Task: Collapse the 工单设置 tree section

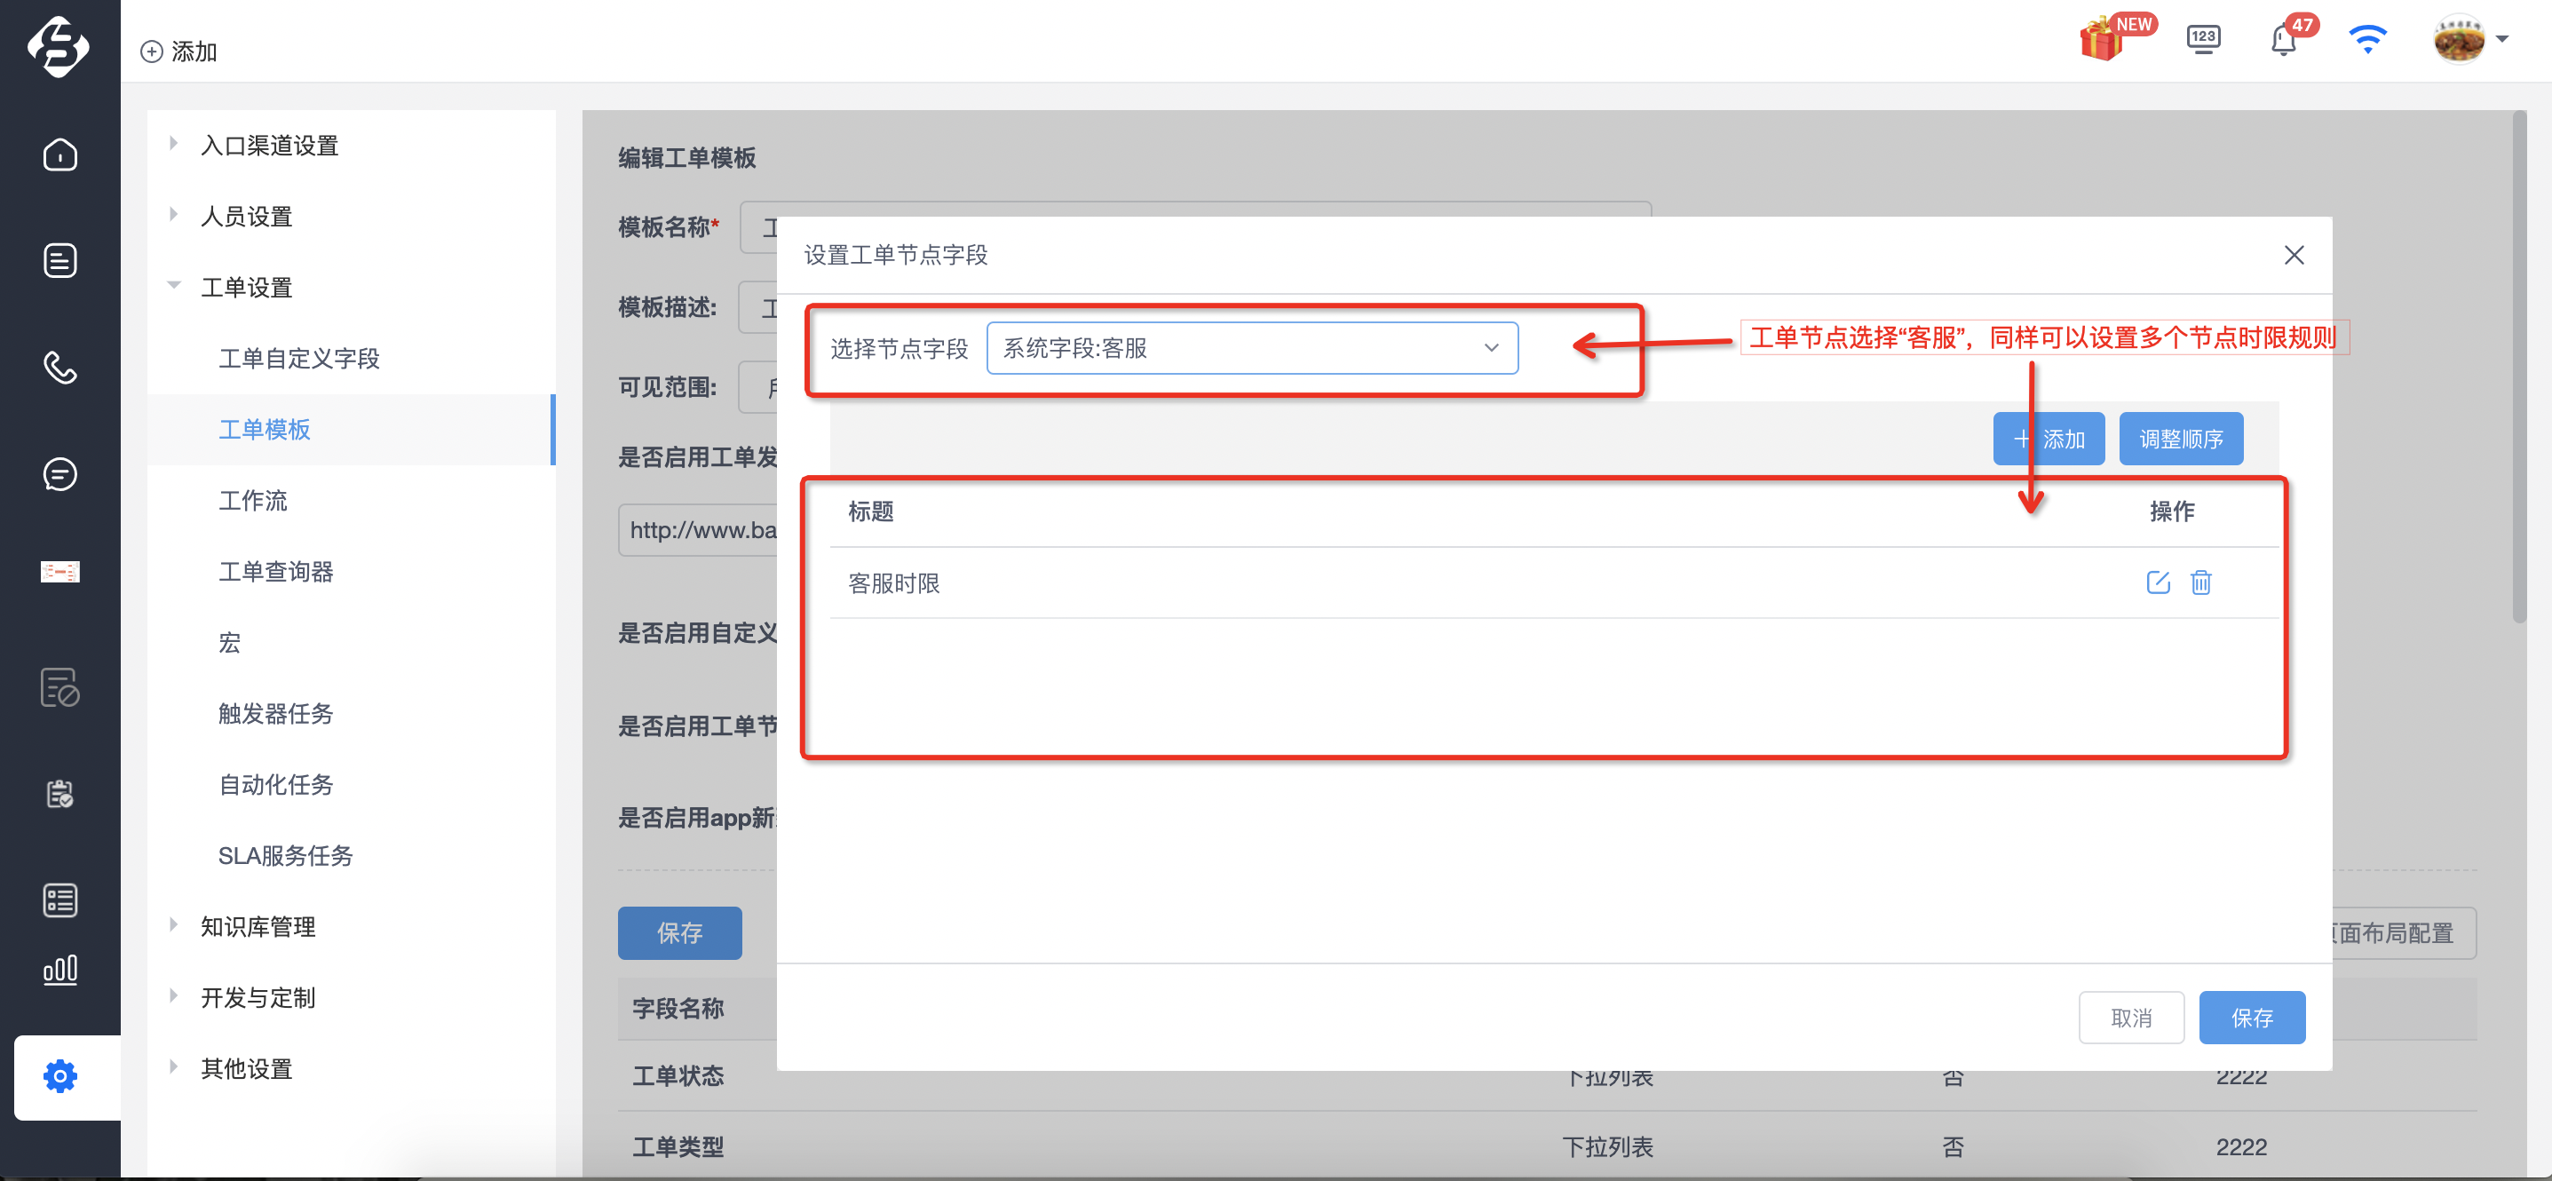Action: [x=173, y=285]
